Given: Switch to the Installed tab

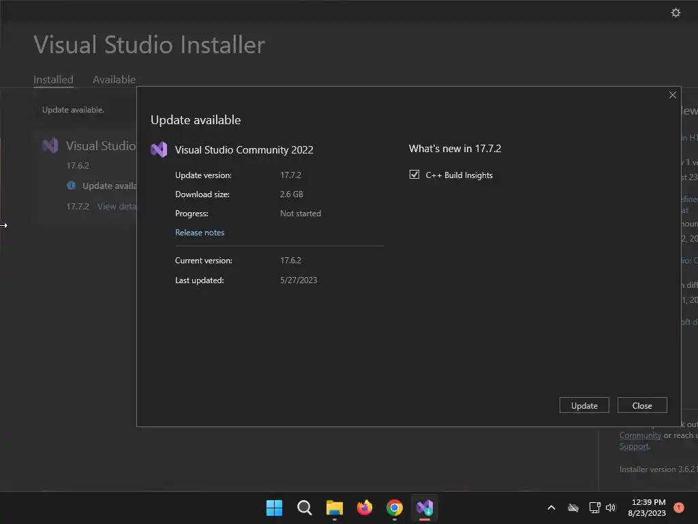Looking at the screenshot, I should pos(53,80).
